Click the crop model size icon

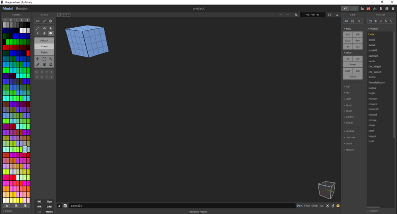pos(296,15)
